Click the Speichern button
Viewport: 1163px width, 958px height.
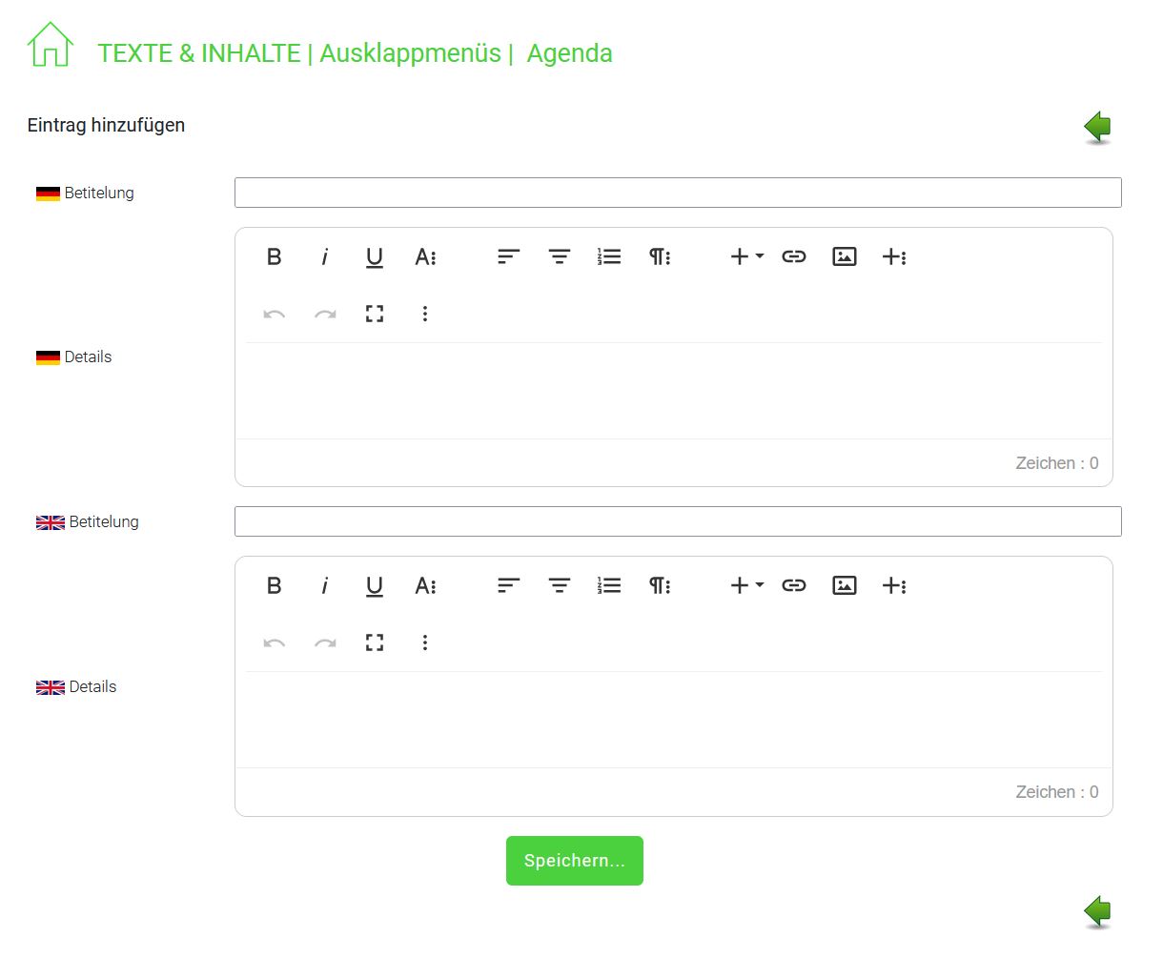(574, 861)
